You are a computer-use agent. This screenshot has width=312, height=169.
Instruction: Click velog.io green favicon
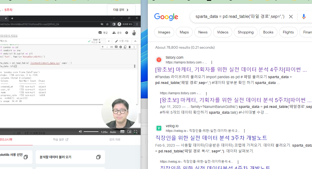[x=159, y=128]
